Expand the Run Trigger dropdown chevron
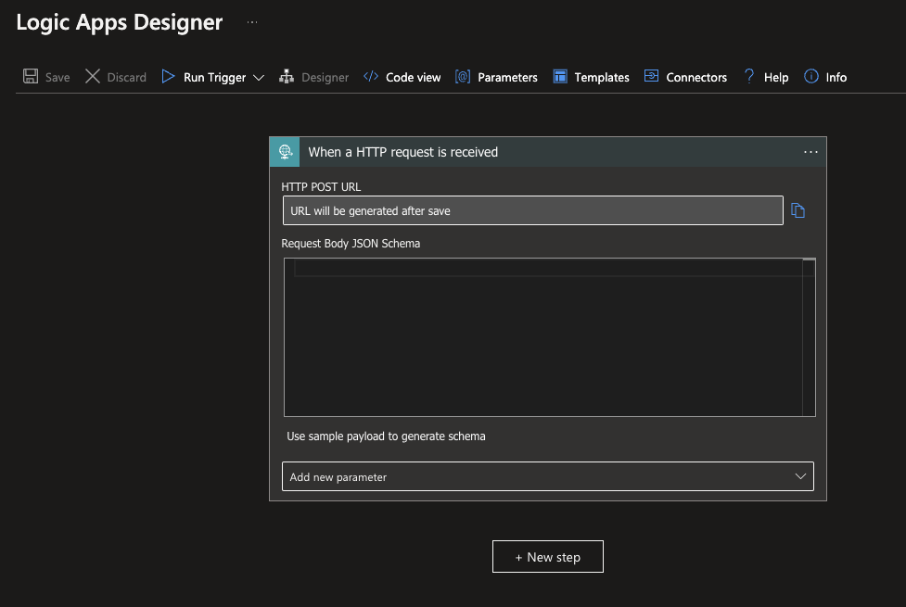 (x=259, y=78)
